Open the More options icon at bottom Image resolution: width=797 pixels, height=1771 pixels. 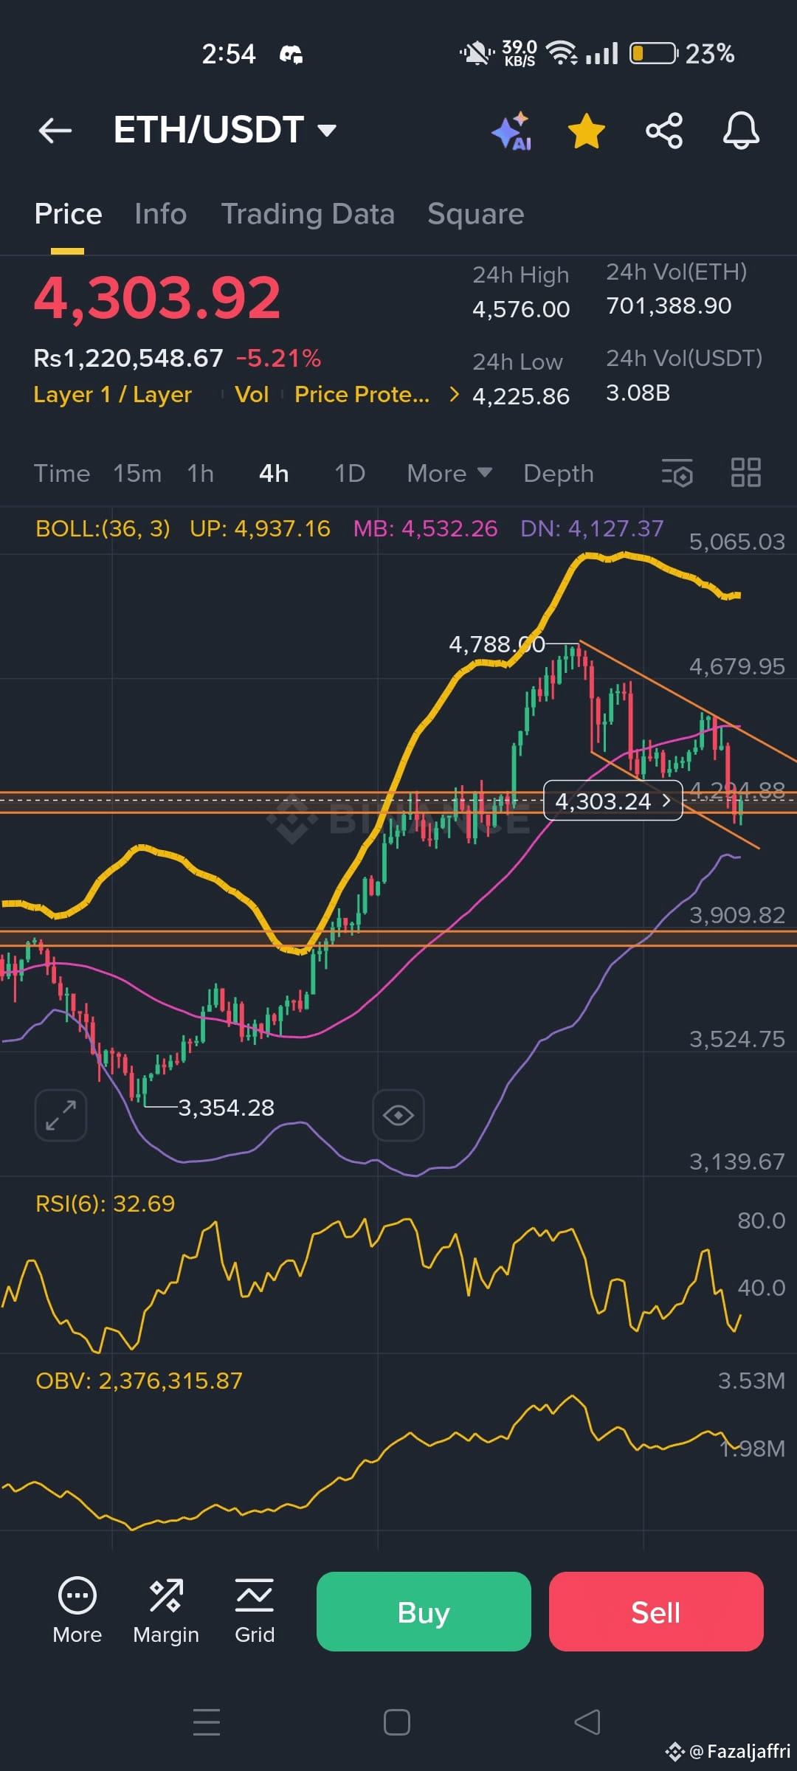[77, 1612]
